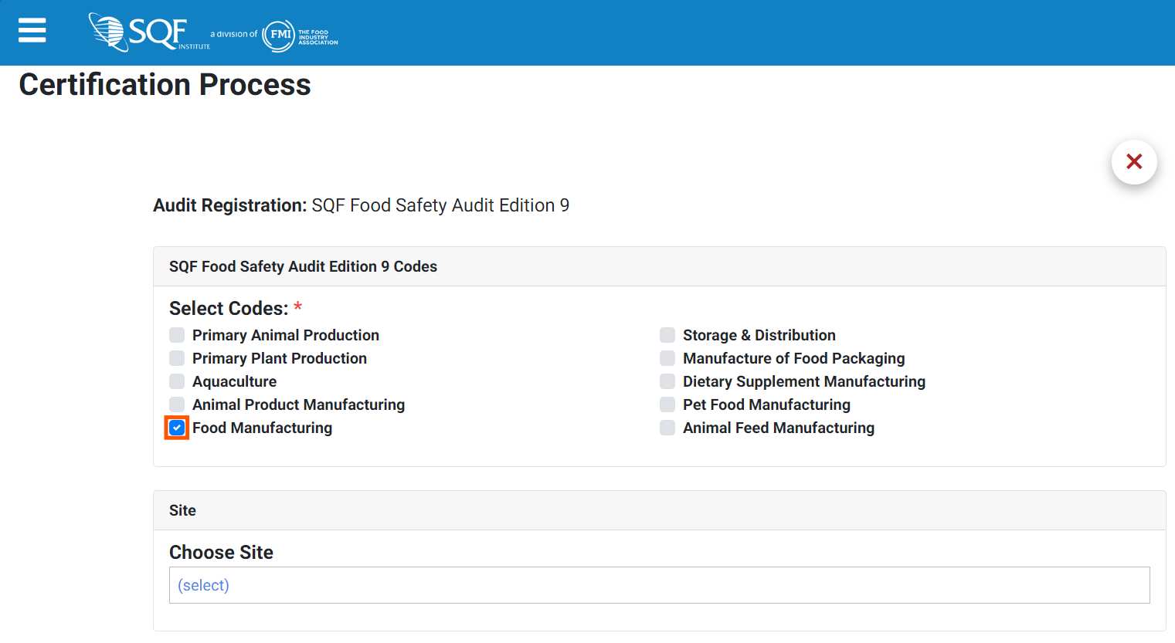Enable the Primary Plant Production code

click(177, 358)
